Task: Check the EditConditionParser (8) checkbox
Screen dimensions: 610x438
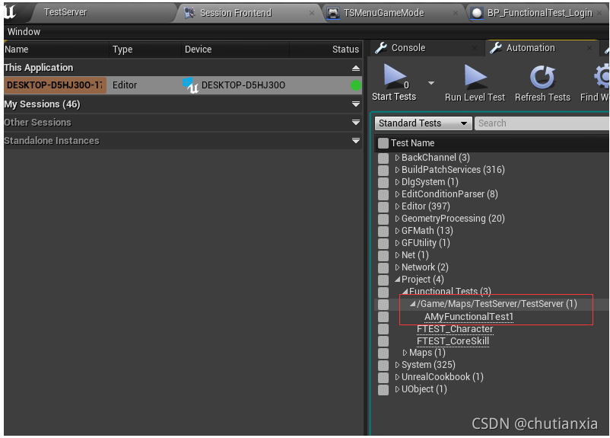Action: 383,194
